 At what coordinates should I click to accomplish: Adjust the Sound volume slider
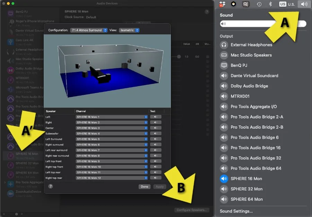[263, 24]
